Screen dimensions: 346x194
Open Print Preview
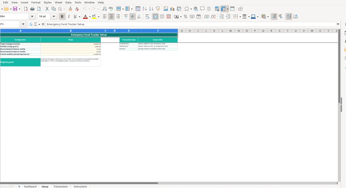(x=39, y=9)
